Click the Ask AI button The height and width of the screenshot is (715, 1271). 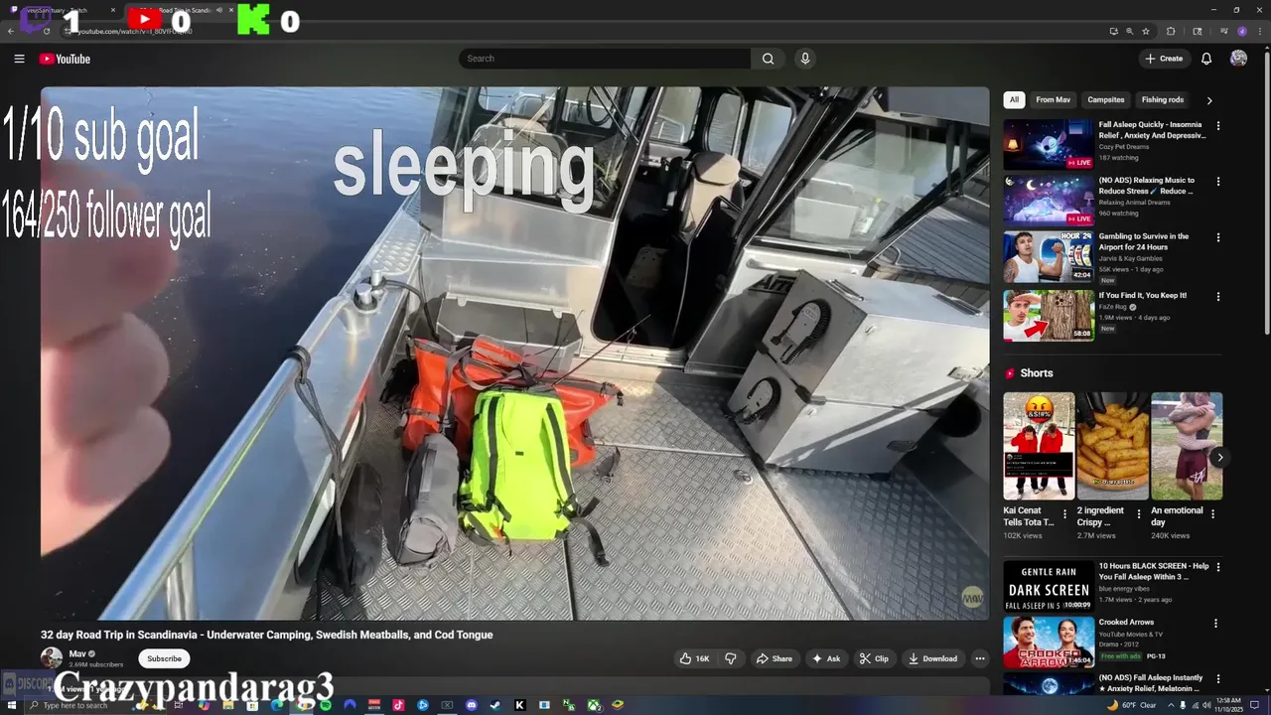tap(825, 658)
